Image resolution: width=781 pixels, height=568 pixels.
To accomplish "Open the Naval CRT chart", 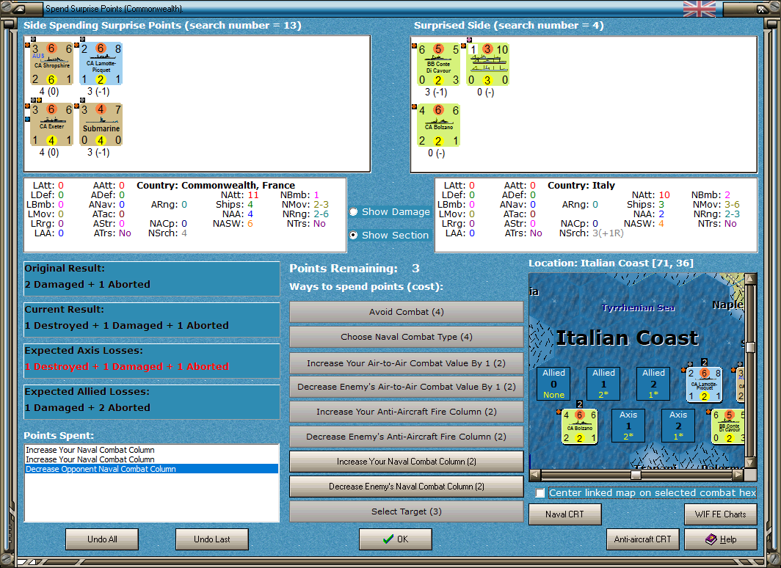I will coord(564,514).
